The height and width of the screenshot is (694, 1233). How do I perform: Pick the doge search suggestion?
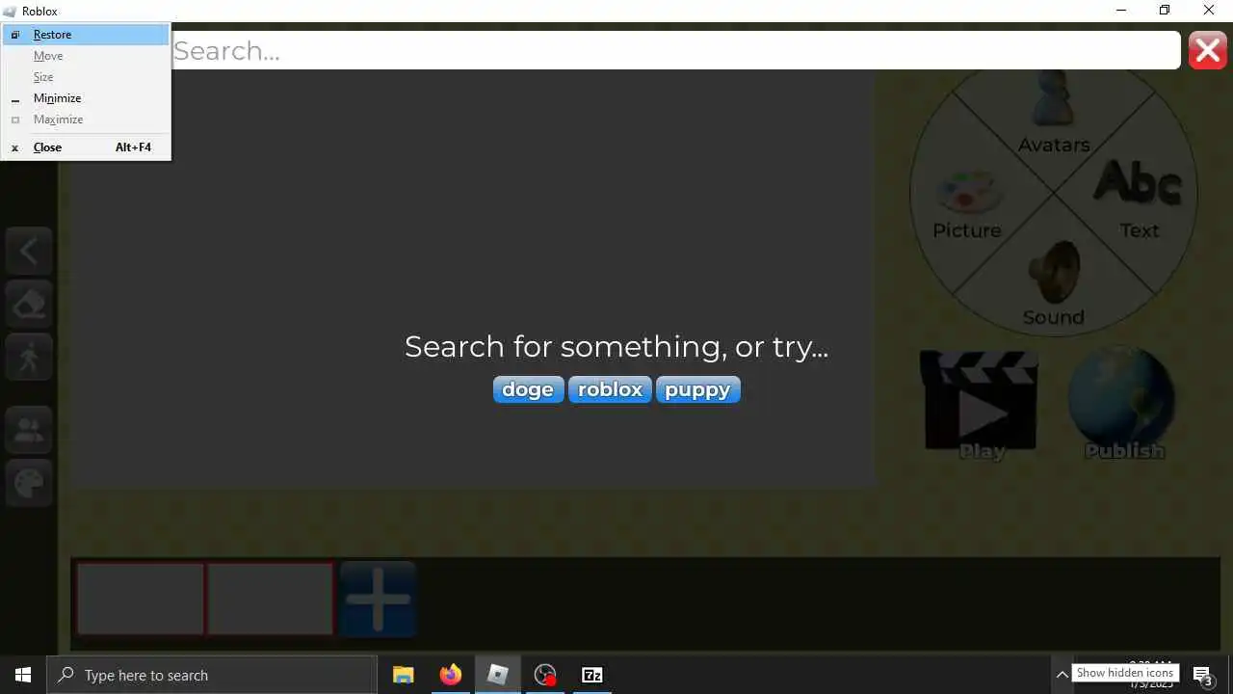pyautogui.click(x=528, y=389)
